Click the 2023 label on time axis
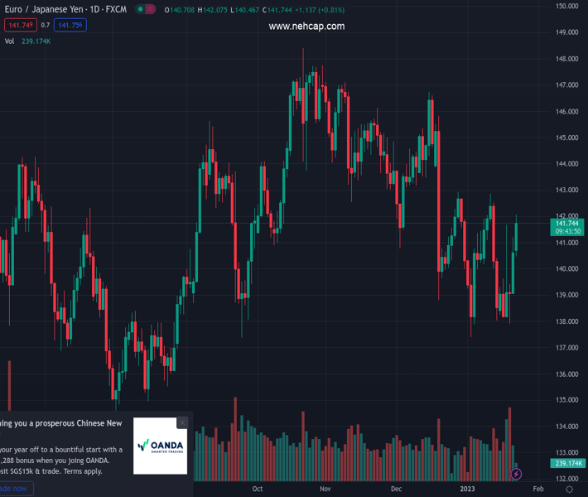Viewport: 588px width, 497px height. click(468, 490)
